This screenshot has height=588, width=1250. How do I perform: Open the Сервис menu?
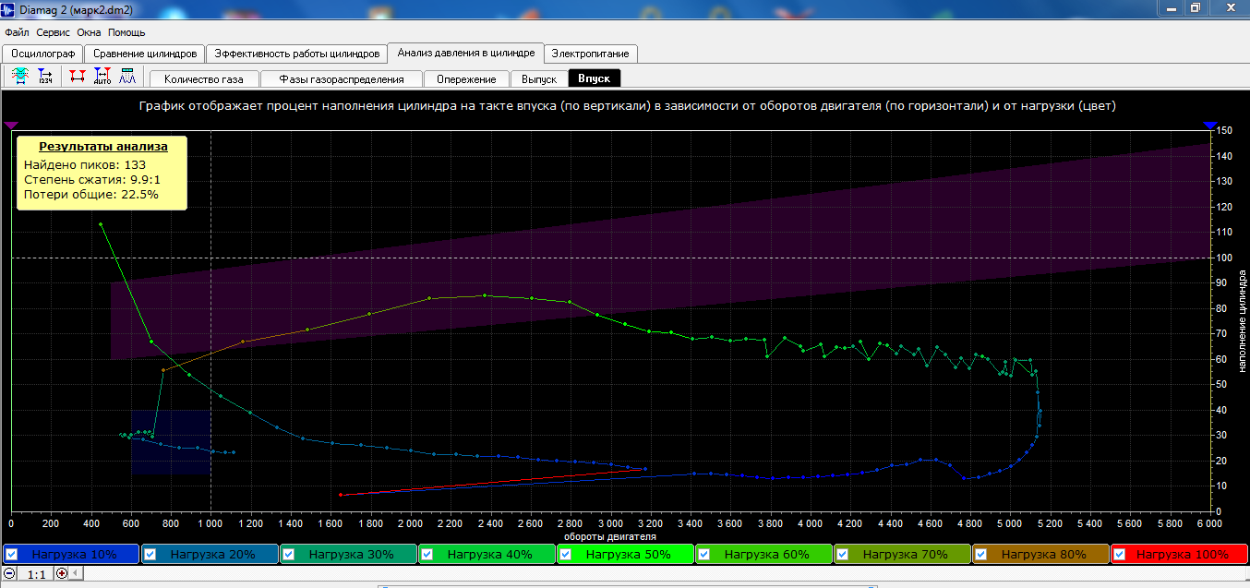[x=54, y=31]
